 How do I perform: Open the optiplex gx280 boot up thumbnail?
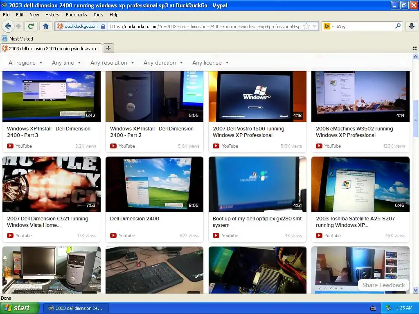click(257, 184)
